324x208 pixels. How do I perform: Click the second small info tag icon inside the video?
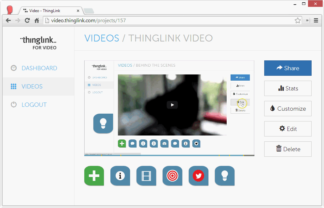154,144
